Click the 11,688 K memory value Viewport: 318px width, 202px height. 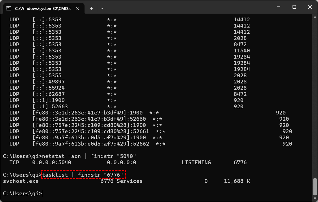pyautogui.click(x=237, y=181)
